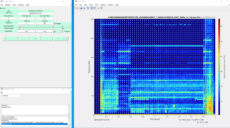230x128 pixels.
Task: Click the restore view home icon above plot
Action: coord(214,17)
